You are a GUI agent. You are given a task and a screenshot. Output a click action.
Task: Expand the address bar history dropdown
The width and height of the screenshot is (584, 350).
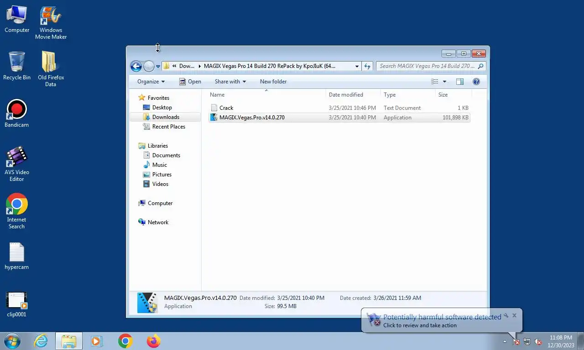point(357,66)
